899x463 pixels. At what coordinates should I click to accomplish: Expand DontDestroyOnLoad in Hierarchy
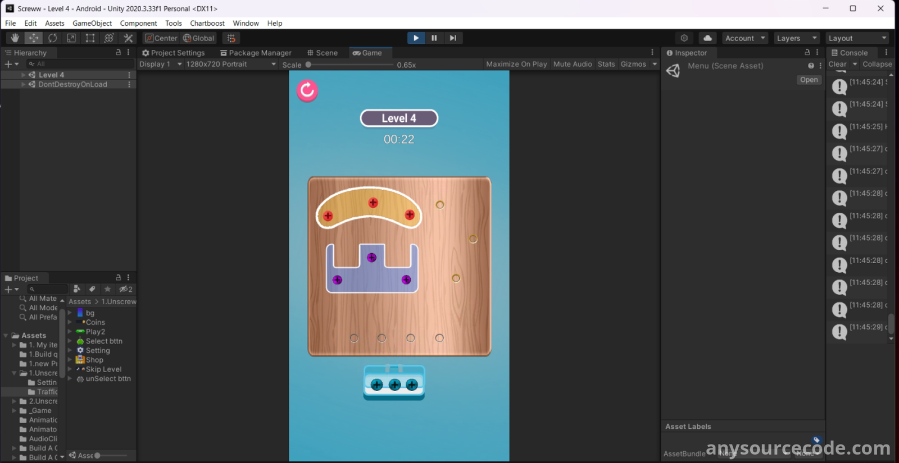pyautogui.click(x=23, y=84)
